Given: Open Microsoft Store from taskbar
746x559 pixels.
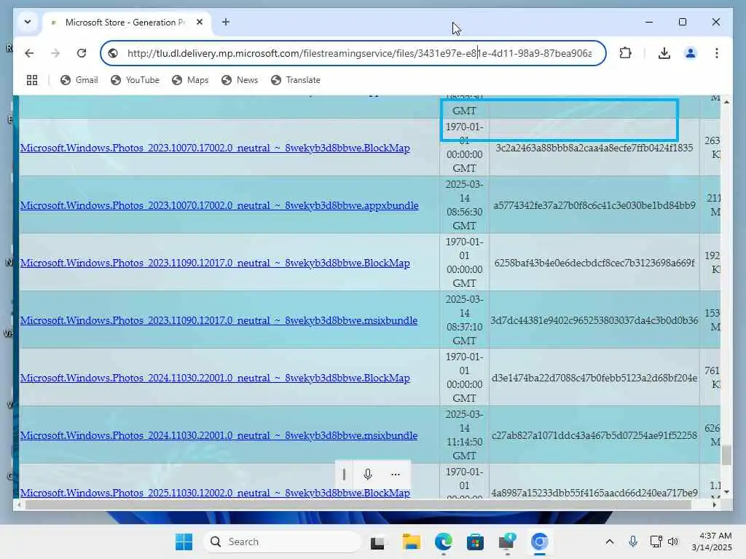Looking at the screenshot, I should pyautogui.click(x=475, y=542).
